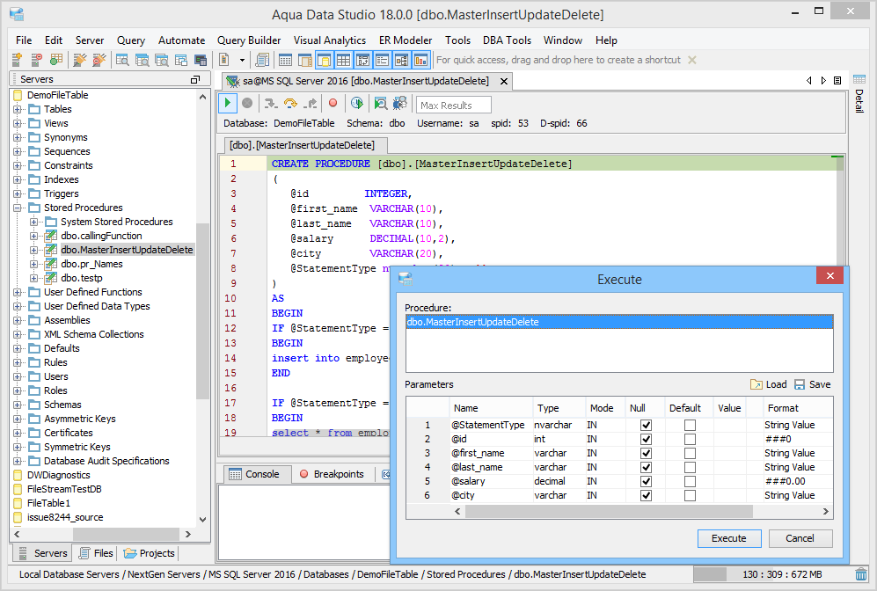
Task: Cancel the Execute dialog
Action: tap(800, 538)
